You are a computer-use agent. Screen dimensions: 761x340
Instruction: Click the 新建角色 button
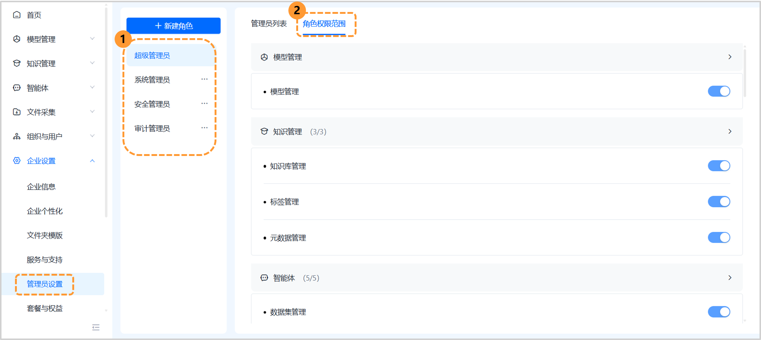(x=173, y=25)
